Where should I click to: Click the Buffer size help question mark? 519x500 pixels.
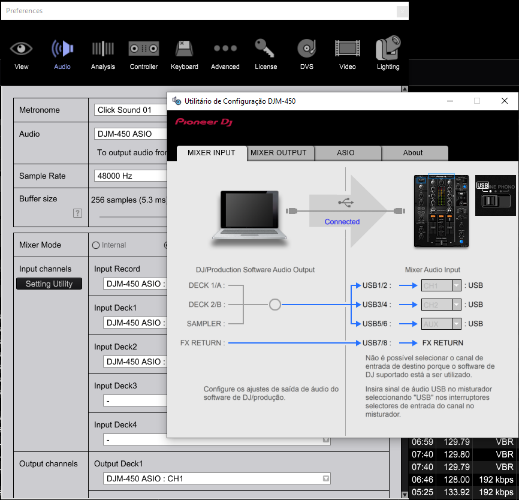77,213
